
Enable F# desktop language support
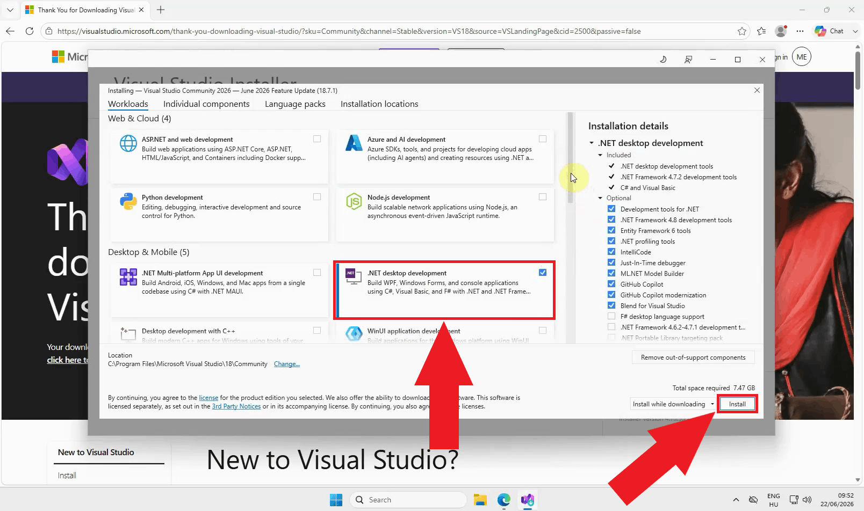coord(611,316)
